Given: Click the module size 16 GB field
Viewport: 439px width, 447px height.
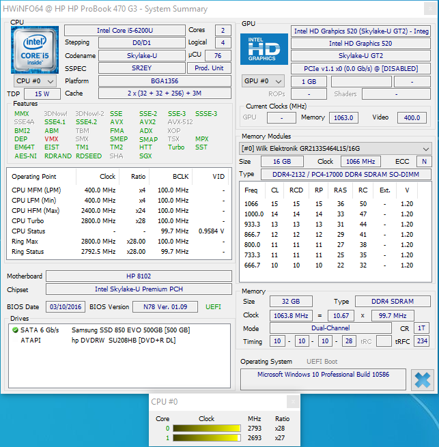Looking at the screenshot, I should coord(282,162).
